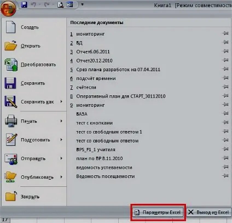
Task: Open the Customize Quick Access Toolbar dropdown
Action: coord(82,4)
